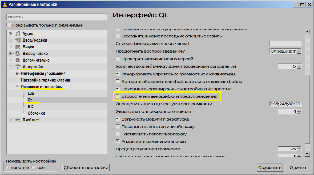Uncheck 'Разрешить изменение значка'

point(118,142)
